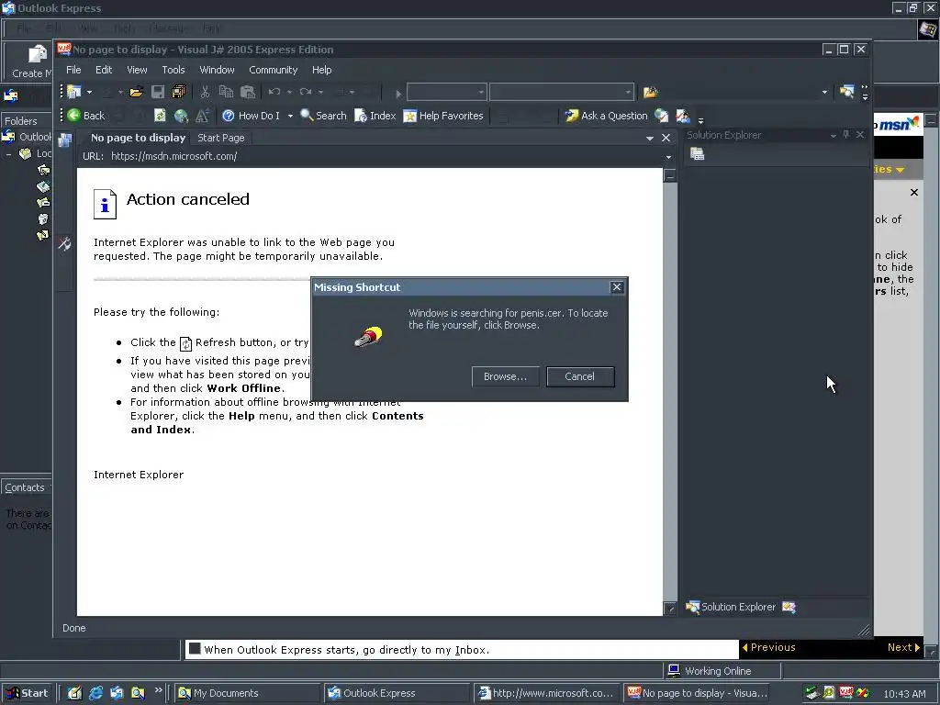The image size is (940, 705).
Task: Click the Browse... button
Action: pos(505,376)
